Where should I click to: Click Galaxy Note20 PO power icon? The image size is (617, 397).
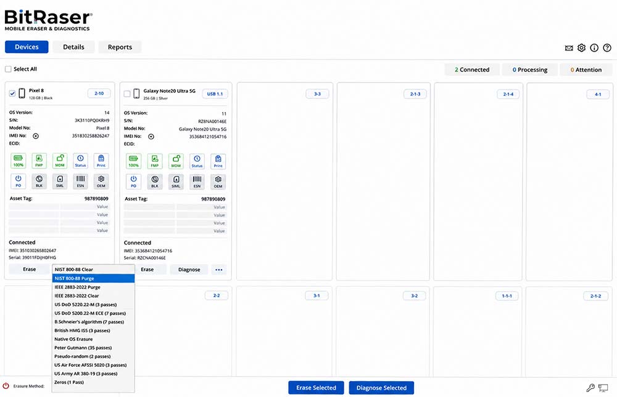pos(133,182)
